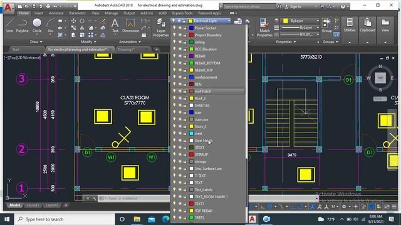Click Match Properties tool
Screen dimensions: 401x225
(264, 27)
